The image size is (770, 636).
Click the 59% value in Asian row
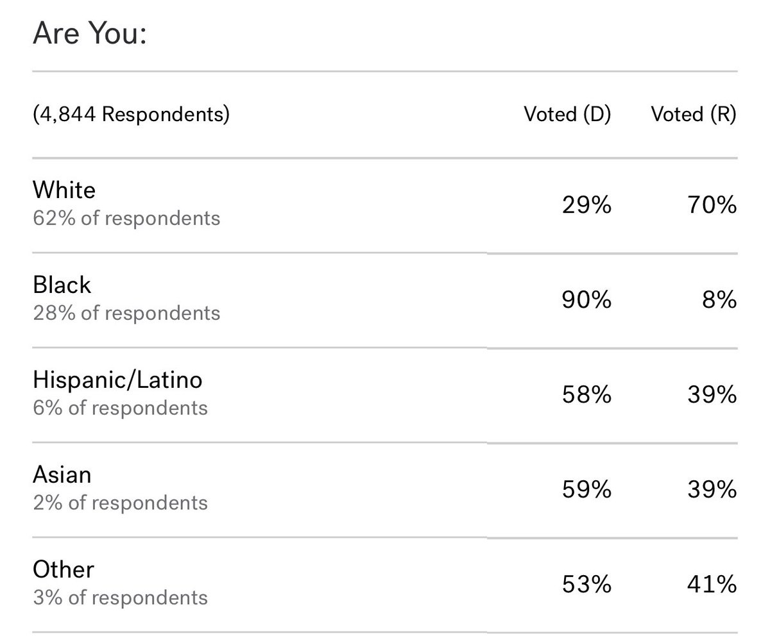(586, 490)
